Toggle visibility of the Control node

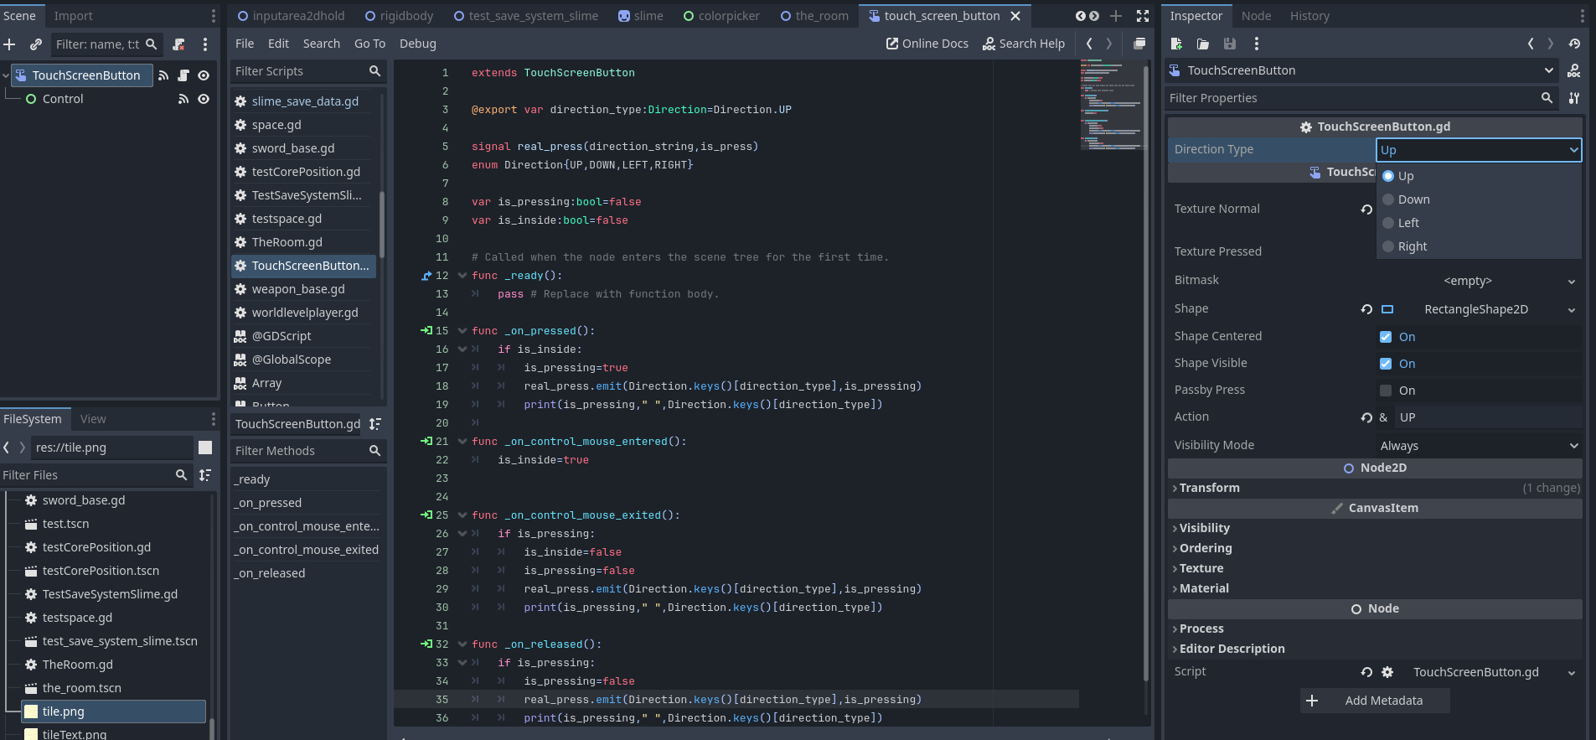point(204,99)
